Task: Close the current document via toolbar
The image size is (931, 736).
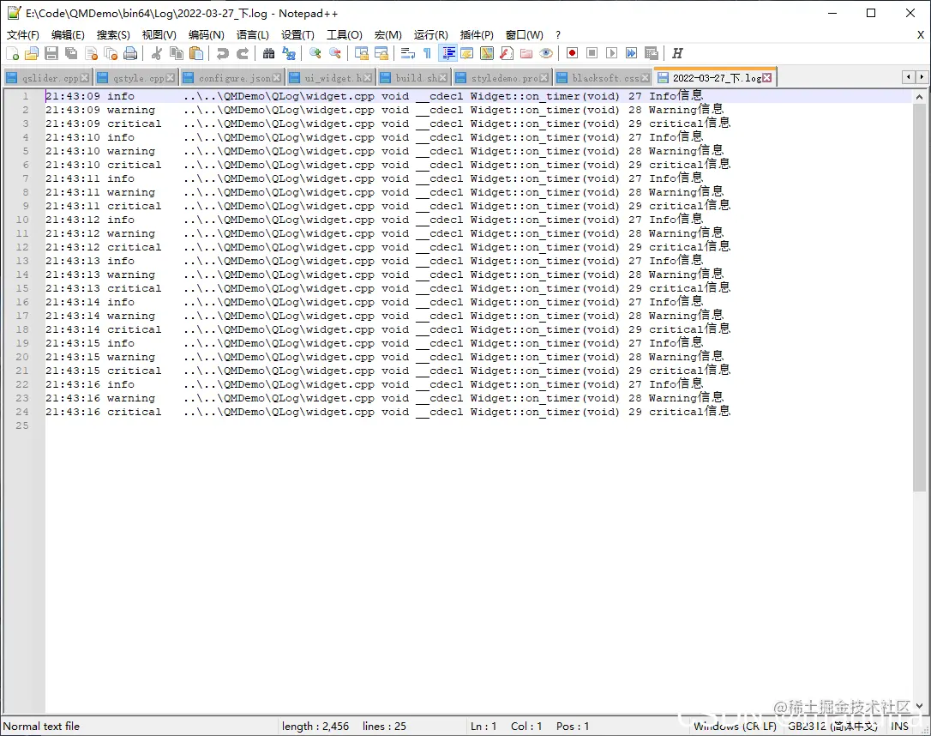Action: pyautogui.click(x=91, y=53)
